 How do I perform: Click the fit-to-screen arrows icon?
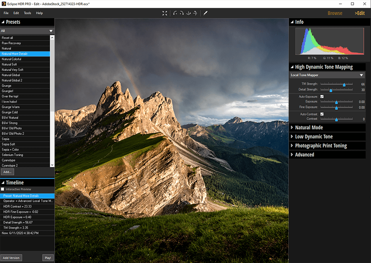[x=165, y=13]
